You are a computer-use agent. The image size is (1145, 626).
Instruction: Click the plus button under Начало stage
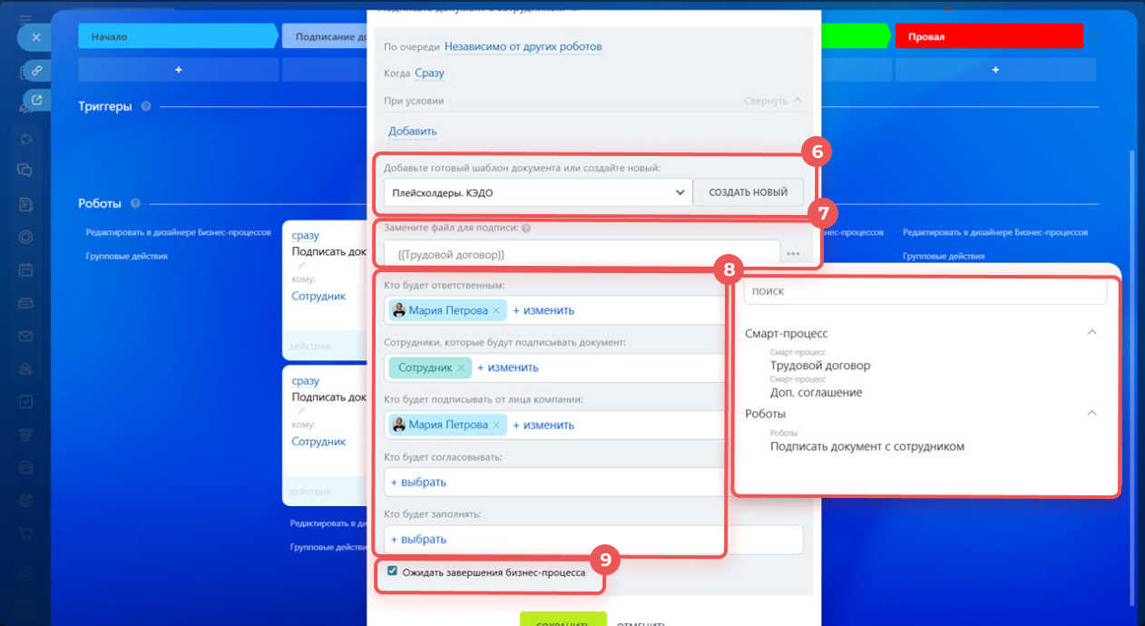(x=178, y=70)
